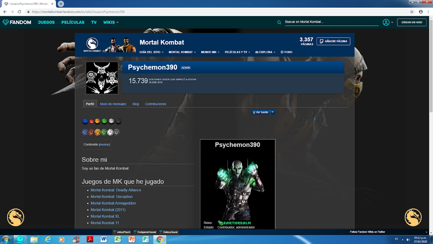Open PELÍCULAS in the Fandom header
433x244 pixels.
tap(73, 22)
